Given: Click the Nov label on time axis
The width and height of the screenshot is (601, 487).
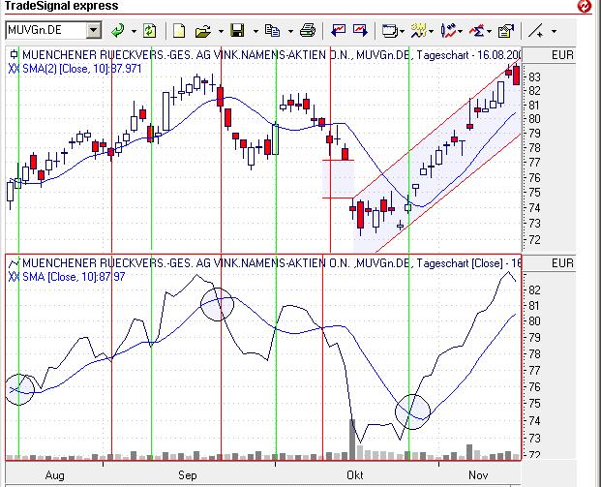Looking at the screenshot, I should point(478,475).
